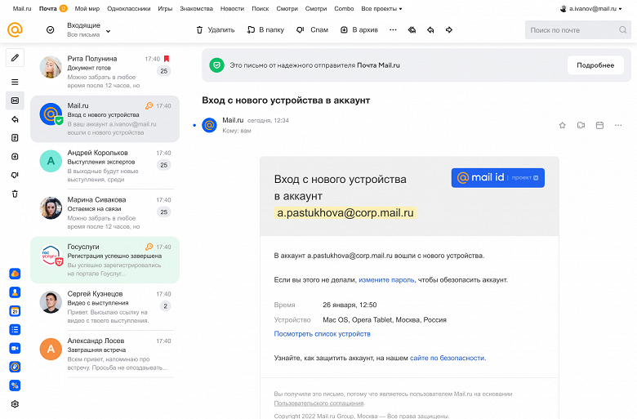Click the 'Подробнее' button
Image resolution: width=637 pixels, height=419 pixels.
pos(595,65)
